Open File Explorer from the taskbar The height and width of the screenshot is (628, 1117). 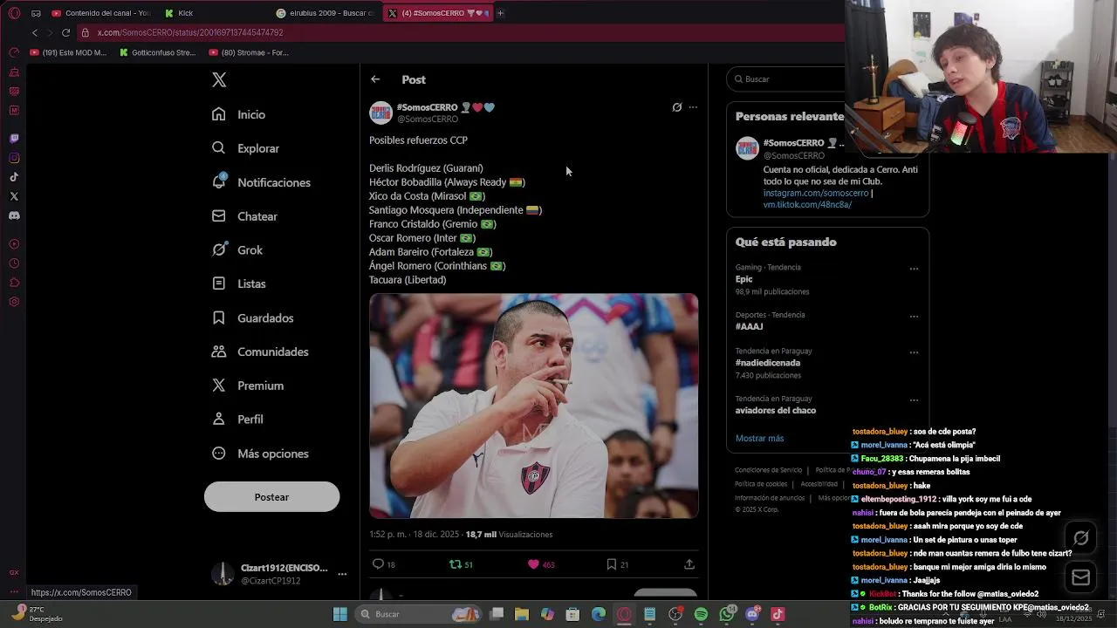[x=522, y=614]
